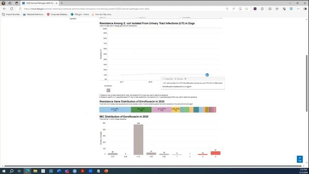The height and width of the screenshot is (174, 309).
Task: Open the browser Settings and more menu
Action: coord(298,9)
